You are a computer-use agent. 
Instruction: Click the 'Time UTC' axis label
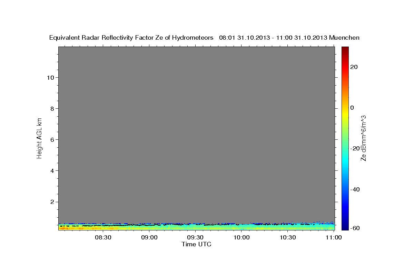pyautogui.click(x=196, y=244)
